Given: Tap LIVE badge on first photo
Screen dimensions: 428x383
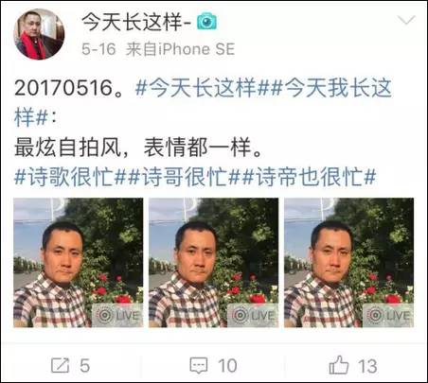Looking at the screenshot, I should click(x=117, y=315).
